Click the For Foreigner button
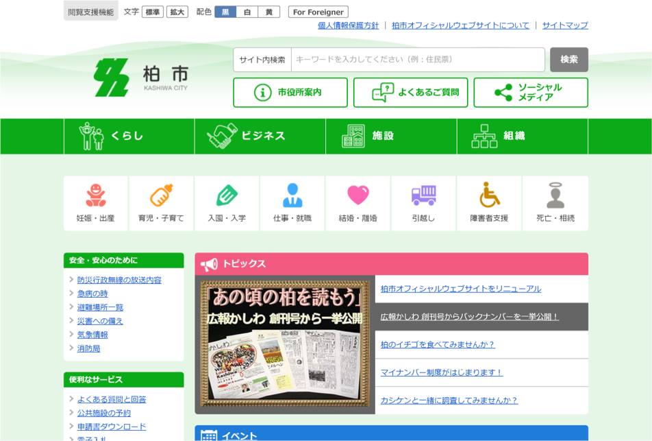The image size is (652, 441). 318,12
